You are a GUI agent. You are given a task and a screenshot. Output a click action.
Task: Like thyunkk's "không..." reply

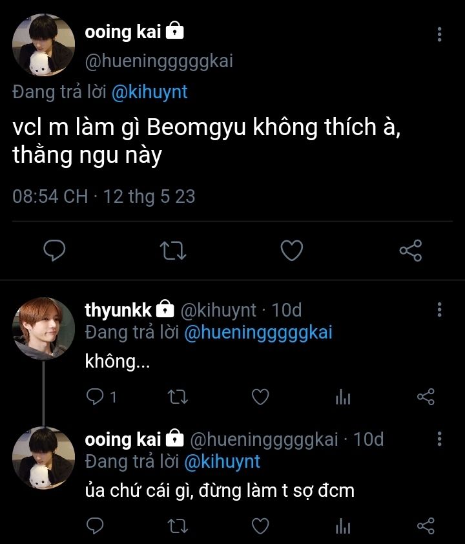coord(260,397)
